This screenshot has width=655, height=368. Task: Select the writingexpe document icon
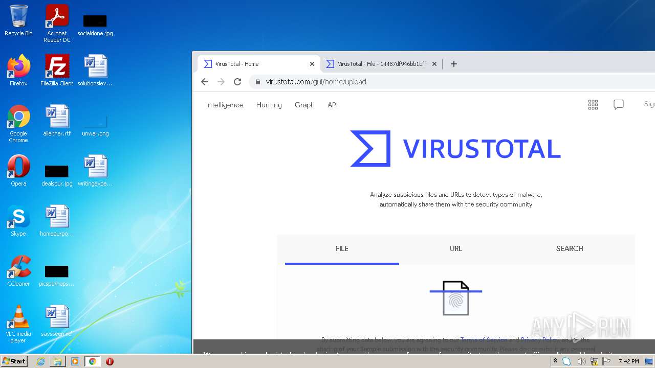(95, 171)
